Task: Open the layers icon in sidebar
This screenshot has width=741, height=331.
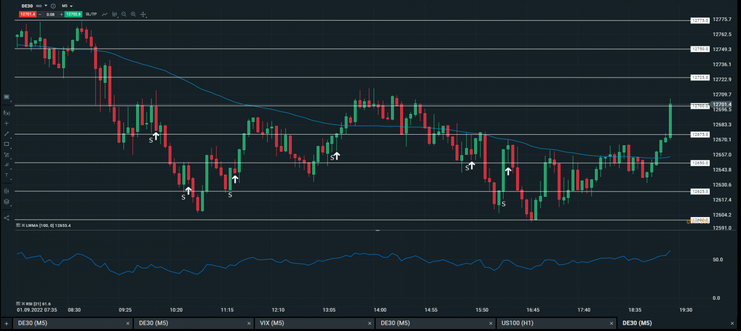Action: pos(7,202)
